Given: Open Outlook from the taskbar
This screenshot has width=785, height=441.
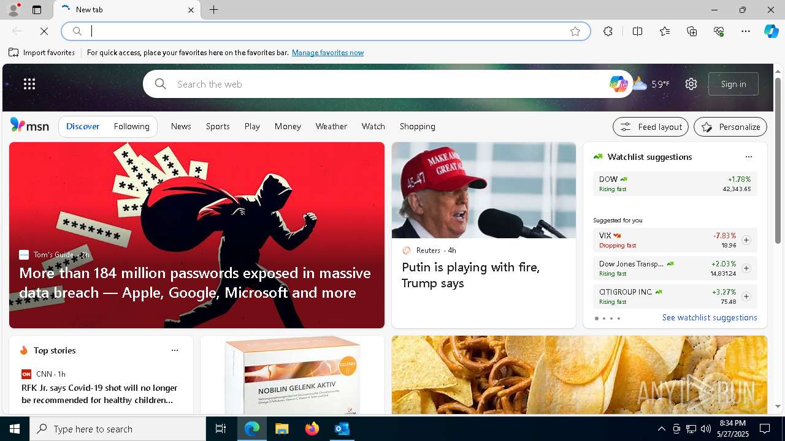Looking at the screenshot, I should click(x=342, y=429).
